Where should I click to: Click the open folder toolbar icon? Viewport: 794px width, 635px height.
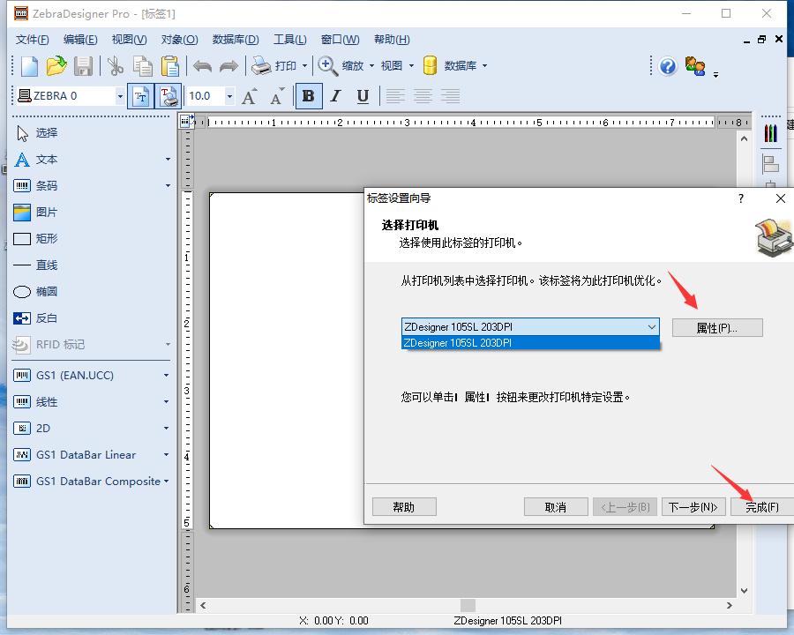coord(56,65)
